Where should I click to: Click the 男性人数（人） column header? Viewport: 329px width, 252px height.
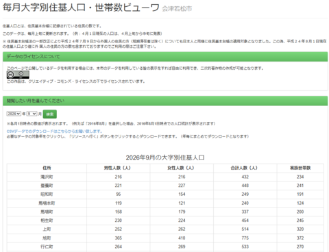(119, 168)
